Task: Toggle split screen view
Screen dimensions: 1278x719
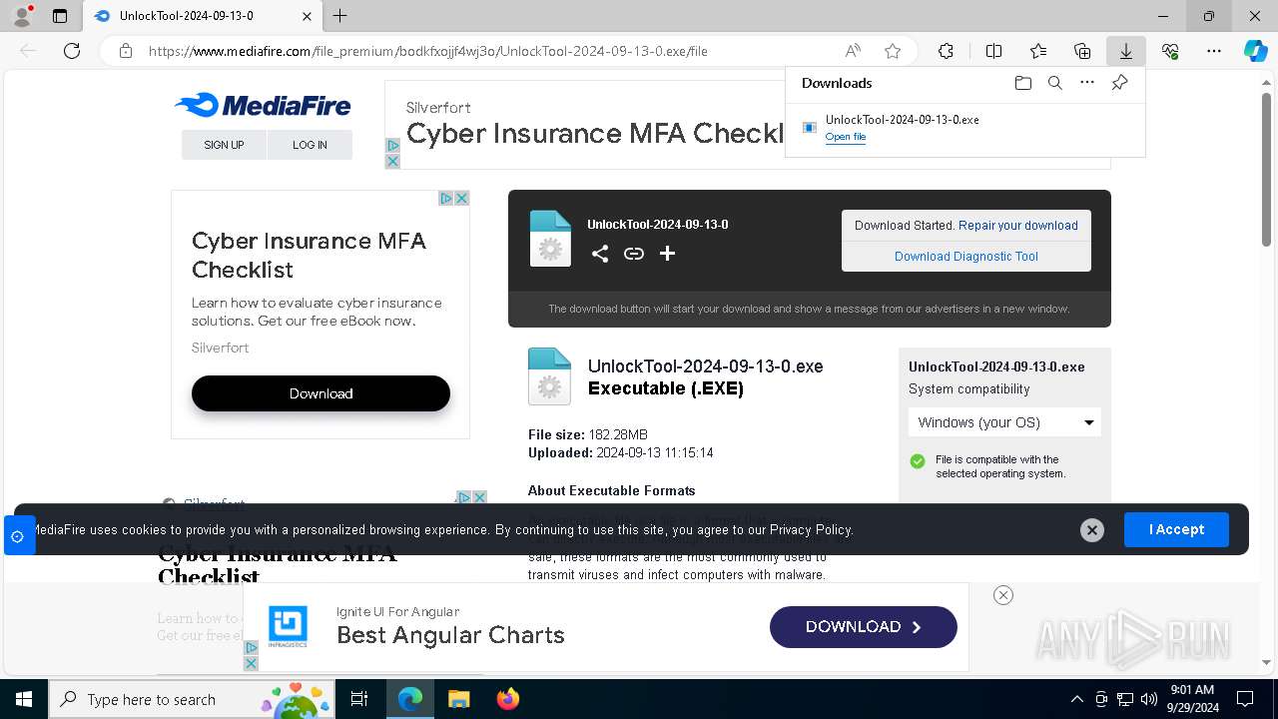Action: click(x=993, y=51)
